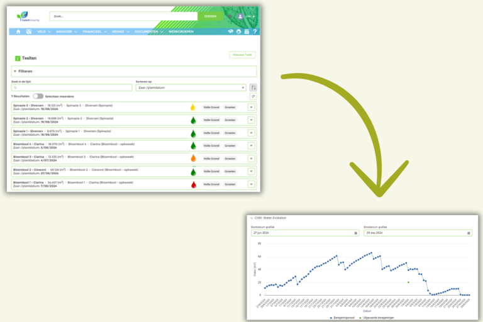Toggle the Beregeningsnood legend series

click(342, 318)
